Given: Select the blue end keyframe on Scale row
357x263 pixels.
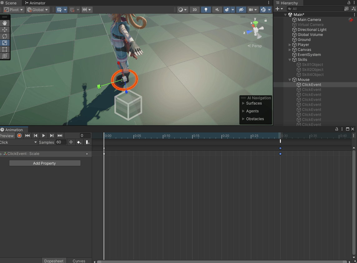Looking at the screenshot, I should click(x=280, y=154).
